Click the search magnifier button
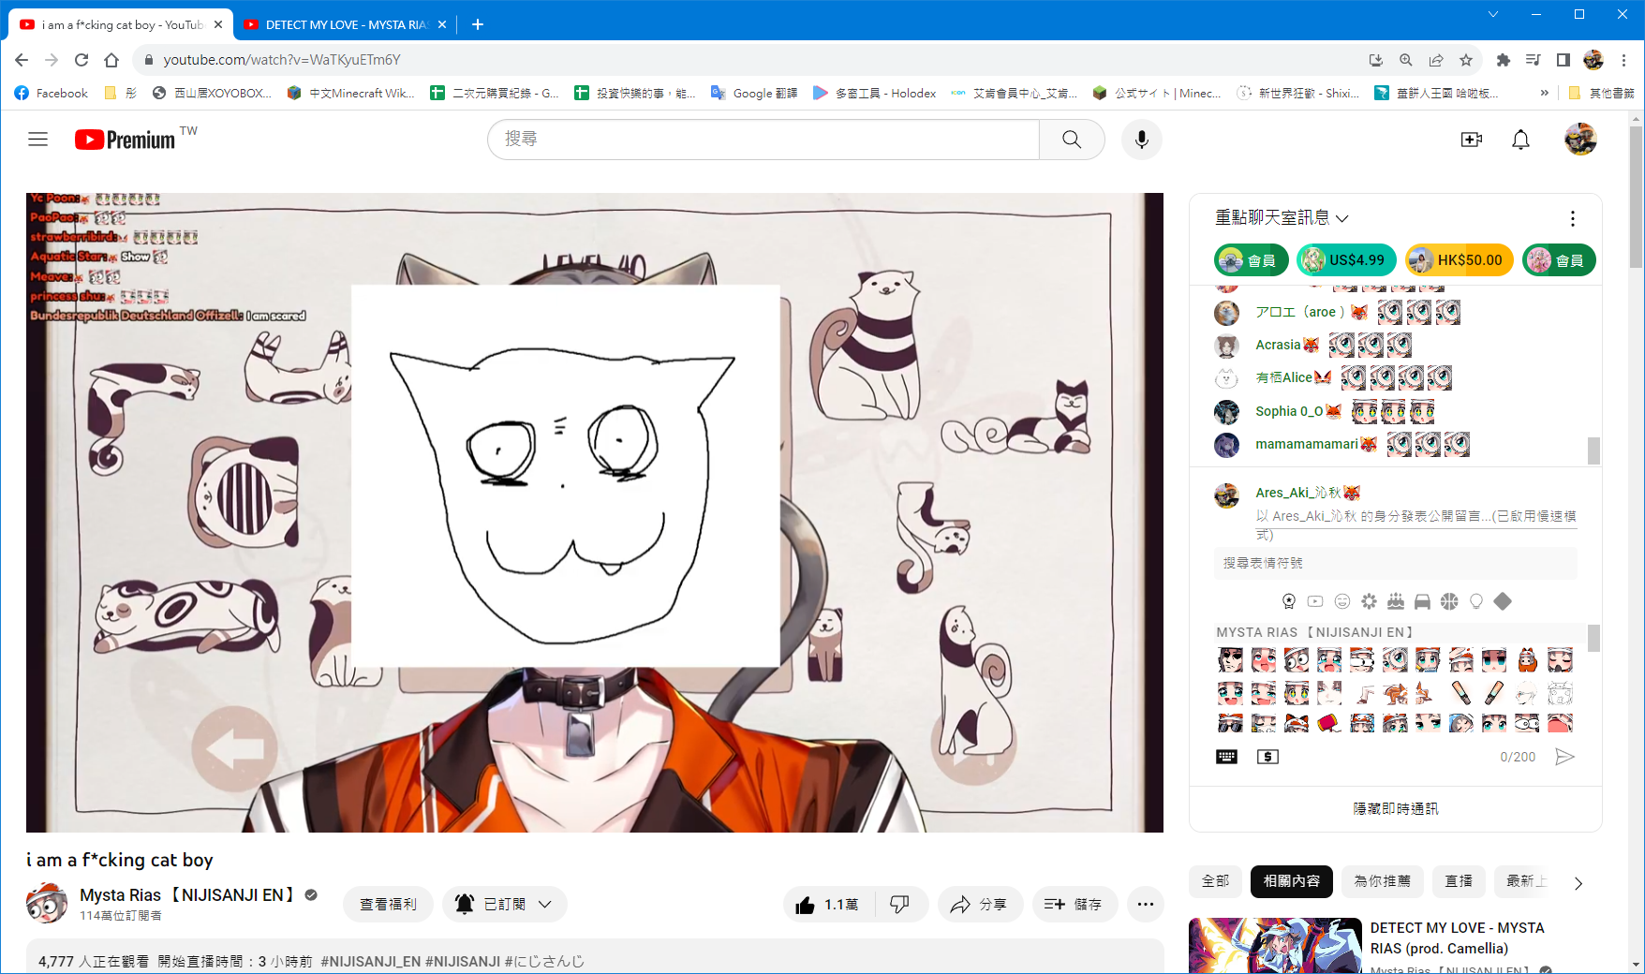1645x974 pixels. [x=1072, y=140]
